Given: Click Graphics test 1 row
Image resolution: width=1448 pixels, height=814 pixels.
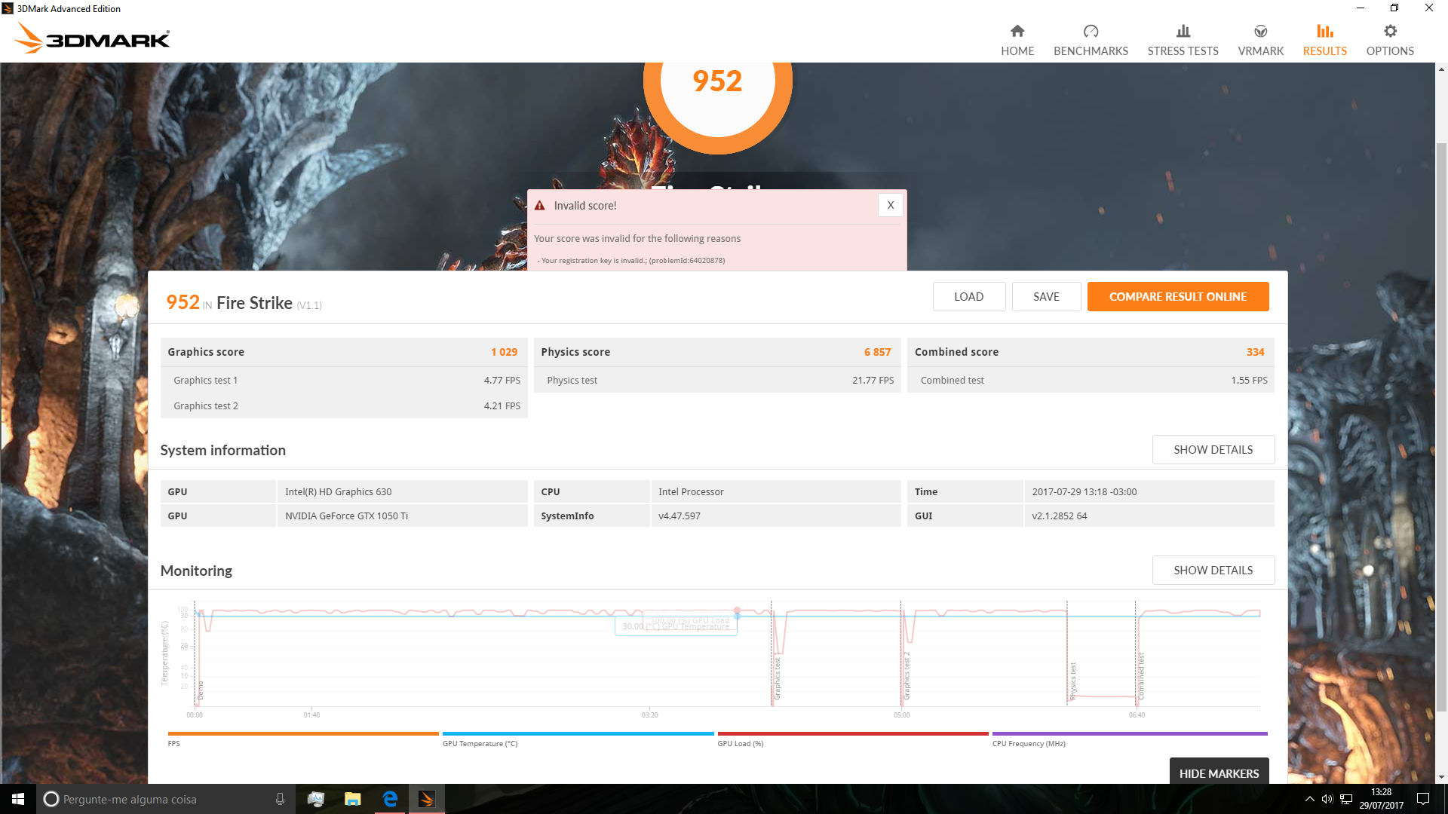Looking at the screenshot, I should pos(344,380).
